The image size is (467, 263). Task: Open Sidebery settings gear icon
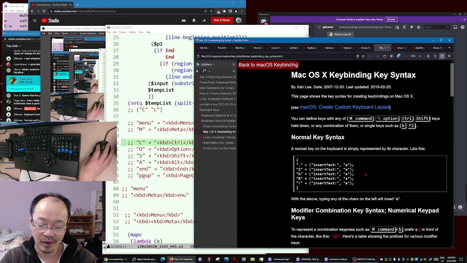point(234,71)
